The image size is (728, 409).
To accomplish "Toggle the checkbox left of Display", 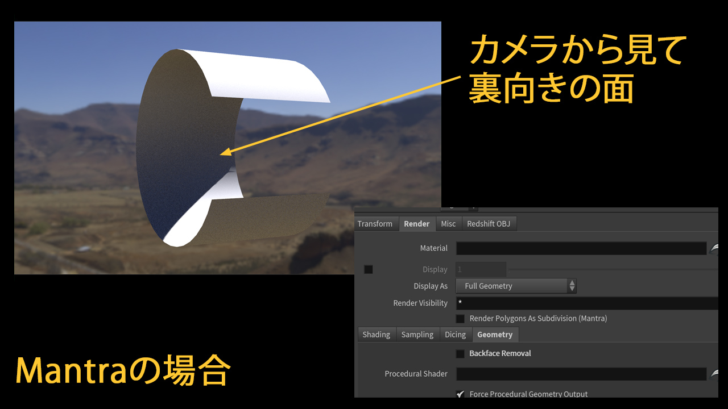I will pyautogui.click(x=369, y=269).
